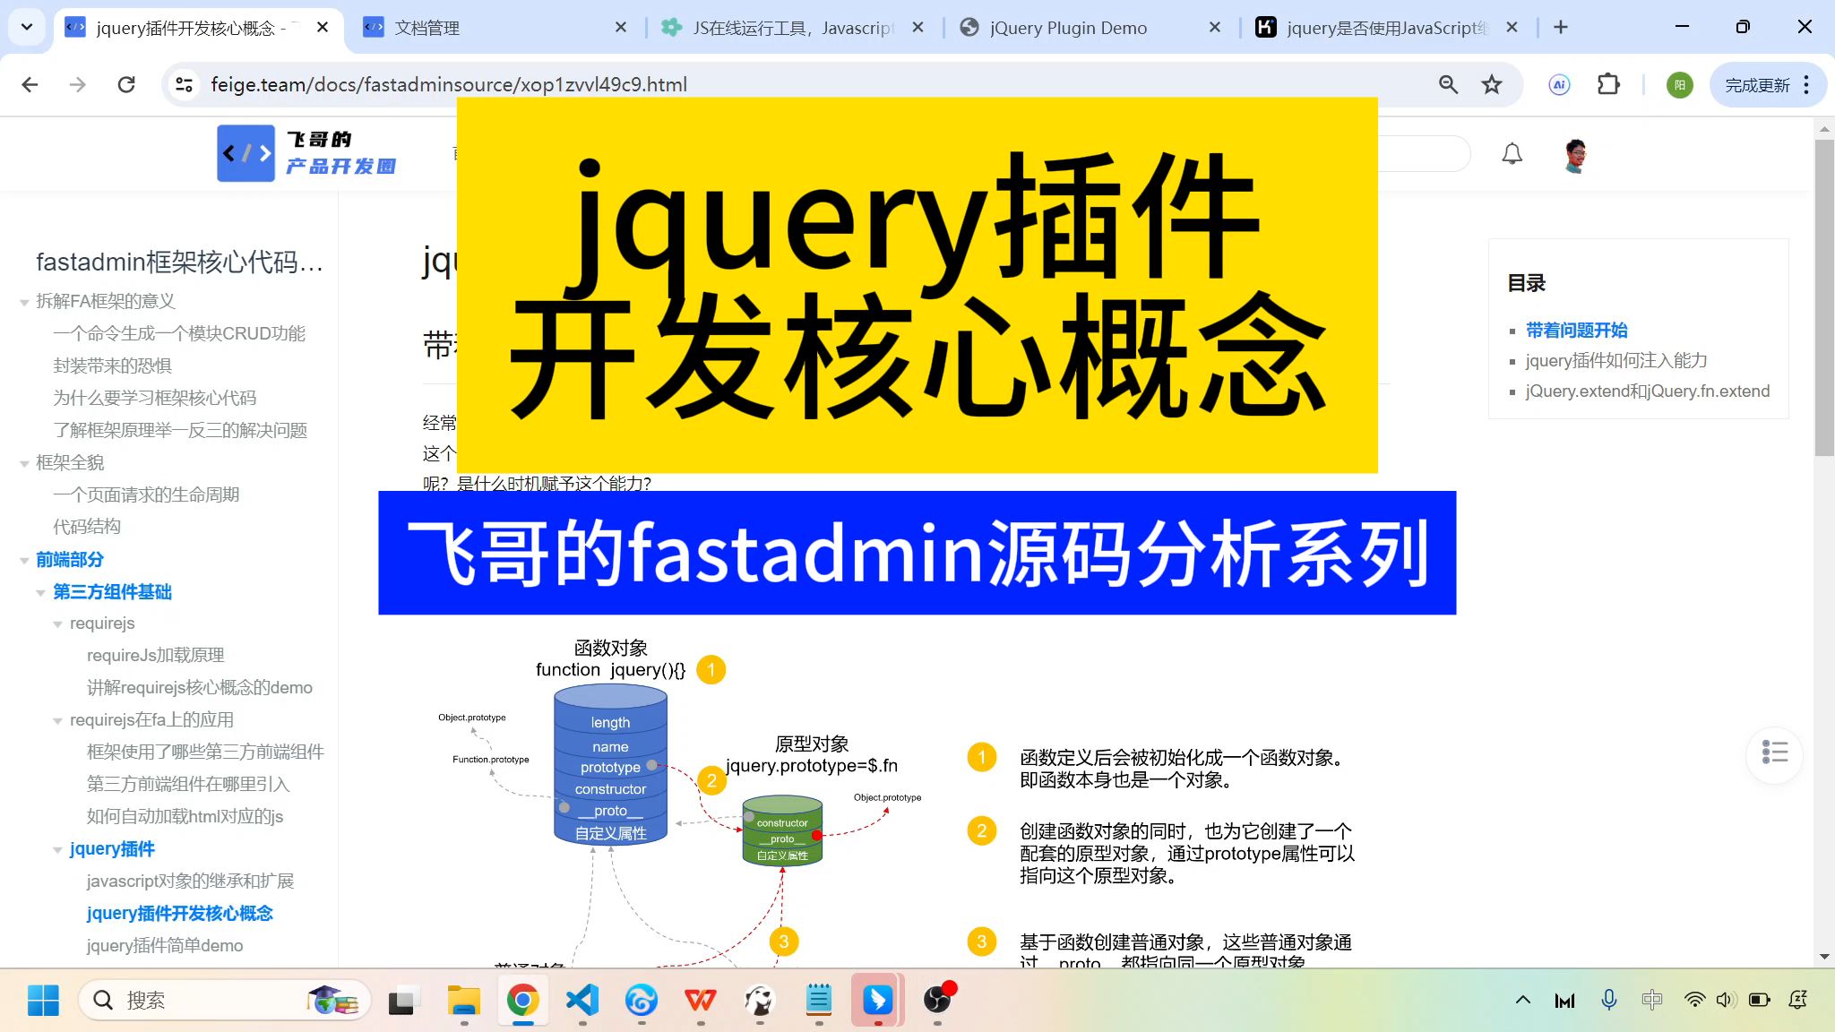The image size is (1835, 1032).
Task: Jump to 带着问题开始 in 目录
Action: (1577, 330)
